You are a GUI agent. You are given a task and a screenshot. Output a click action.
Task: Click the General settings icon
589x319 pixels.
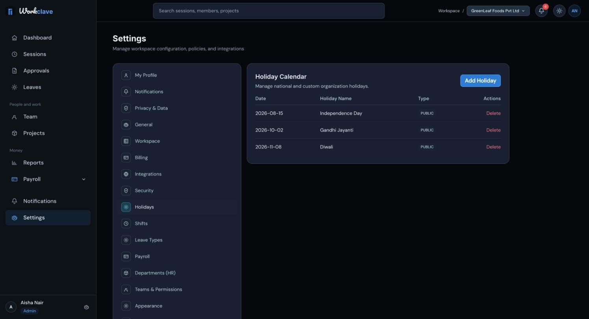click(126, 125)
